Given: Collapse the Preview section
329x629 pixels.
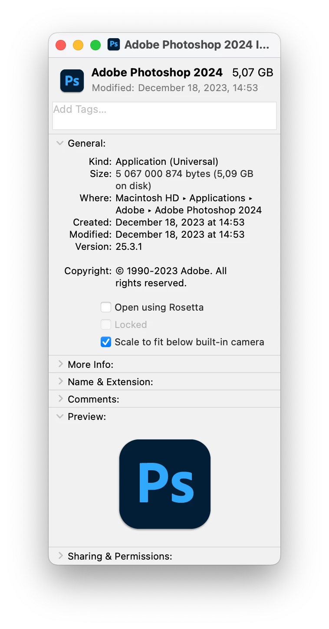Looking at the screenshot, I should click(x=60, y=416).
